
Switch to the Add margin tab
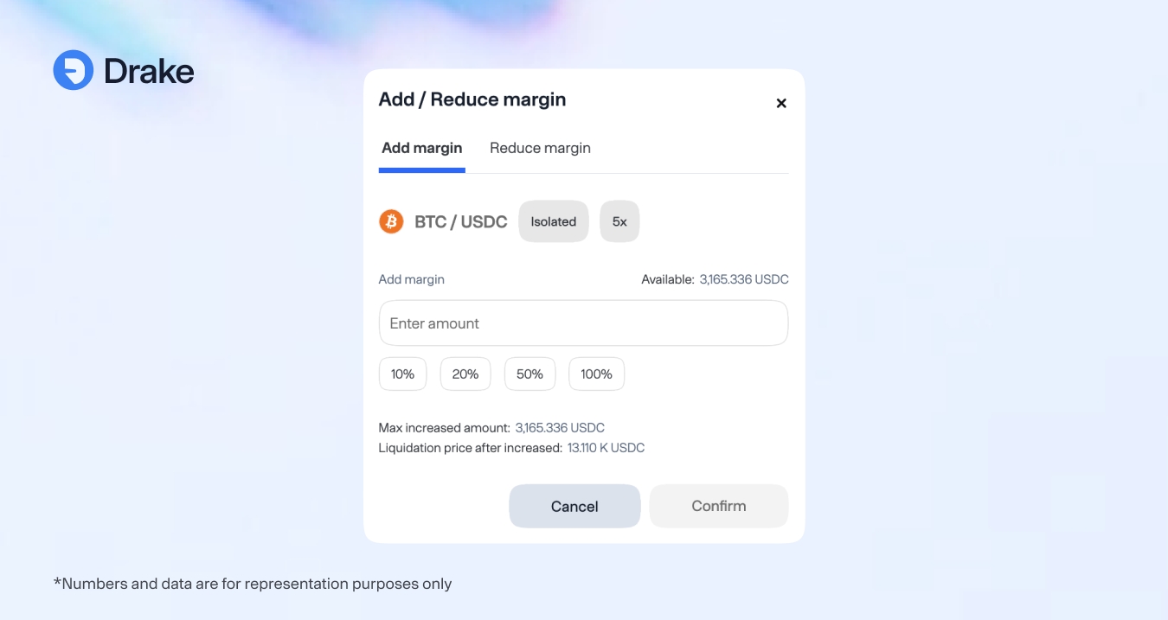click(422, 148)
